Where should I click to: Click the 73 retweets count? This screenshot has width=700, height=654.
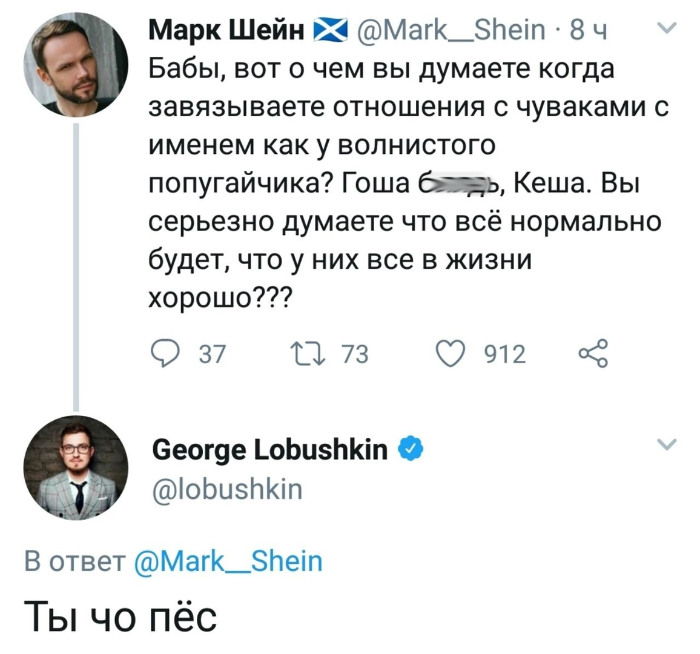coord(355,354)
